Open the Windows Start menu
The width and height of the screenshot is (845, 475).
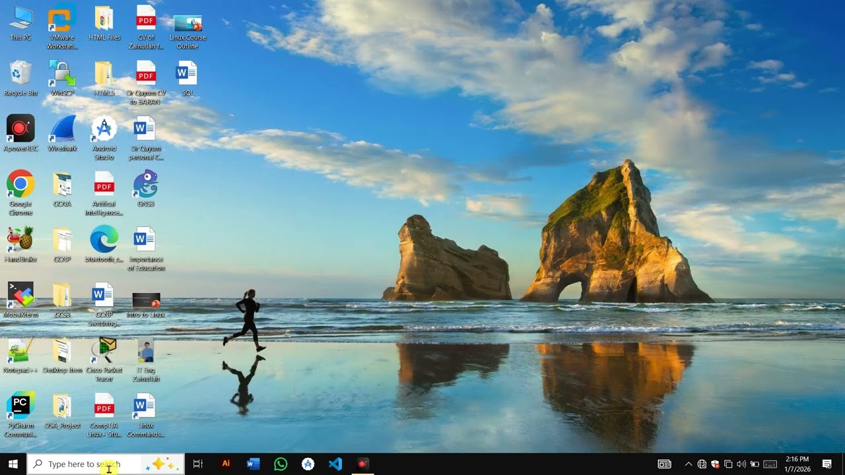(13, 464)
